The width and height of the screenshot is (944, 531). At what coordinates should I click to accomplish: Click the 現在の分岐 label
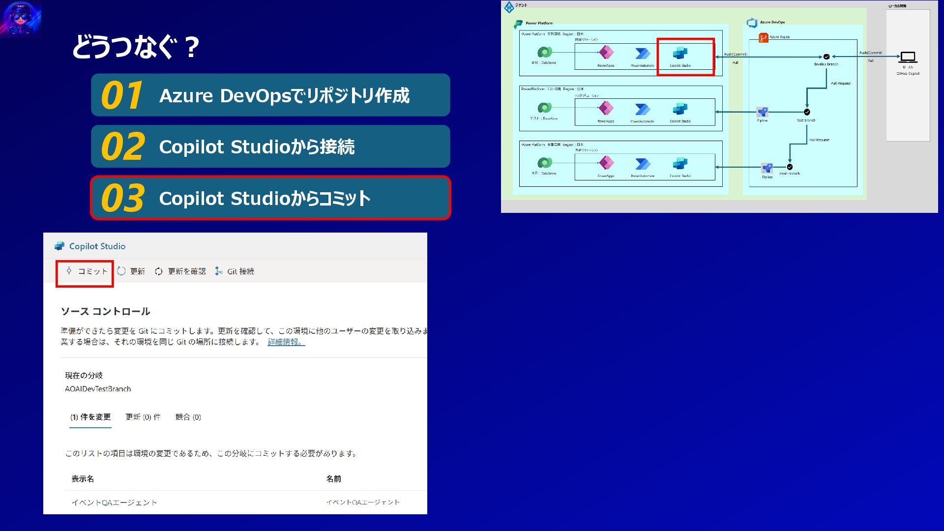[84, 376]
